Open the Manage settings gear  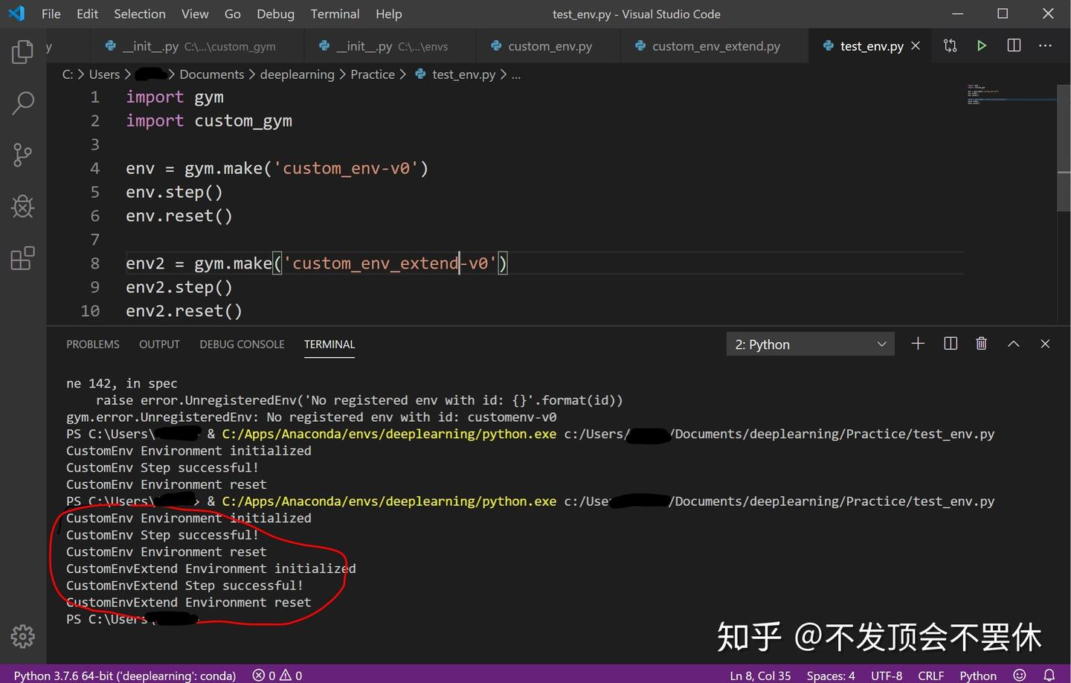coord(22,636)
